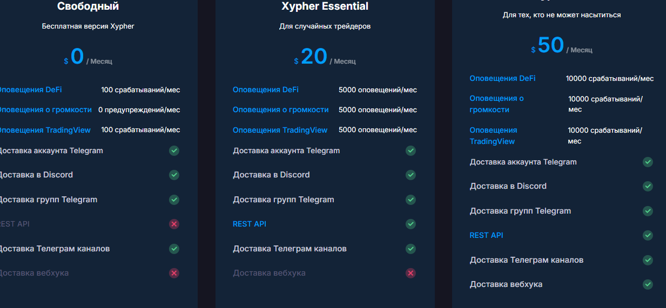666x308 pixels.
Task: Click green check for webhook delivery in $50 plan
Action: point(648,284)
